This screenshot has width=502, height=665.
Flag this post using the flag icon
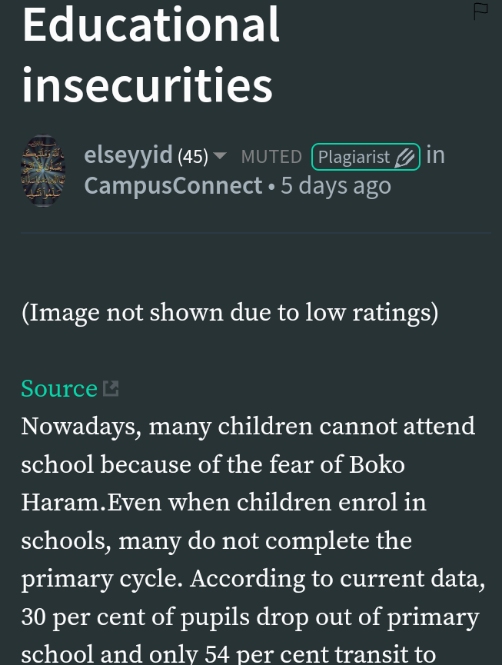tap(480, 11)
